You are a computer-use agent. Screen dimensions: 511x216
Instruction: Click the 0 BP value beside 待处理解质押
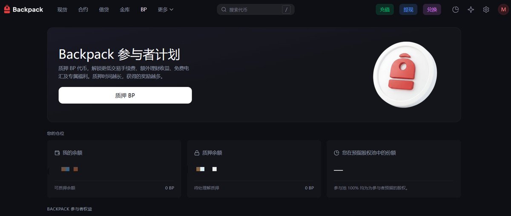tap(309, 188)
